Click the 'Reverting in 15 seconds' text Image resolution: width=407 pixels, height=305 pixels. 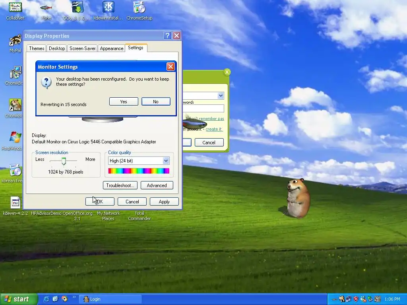(x=64, y=104)
